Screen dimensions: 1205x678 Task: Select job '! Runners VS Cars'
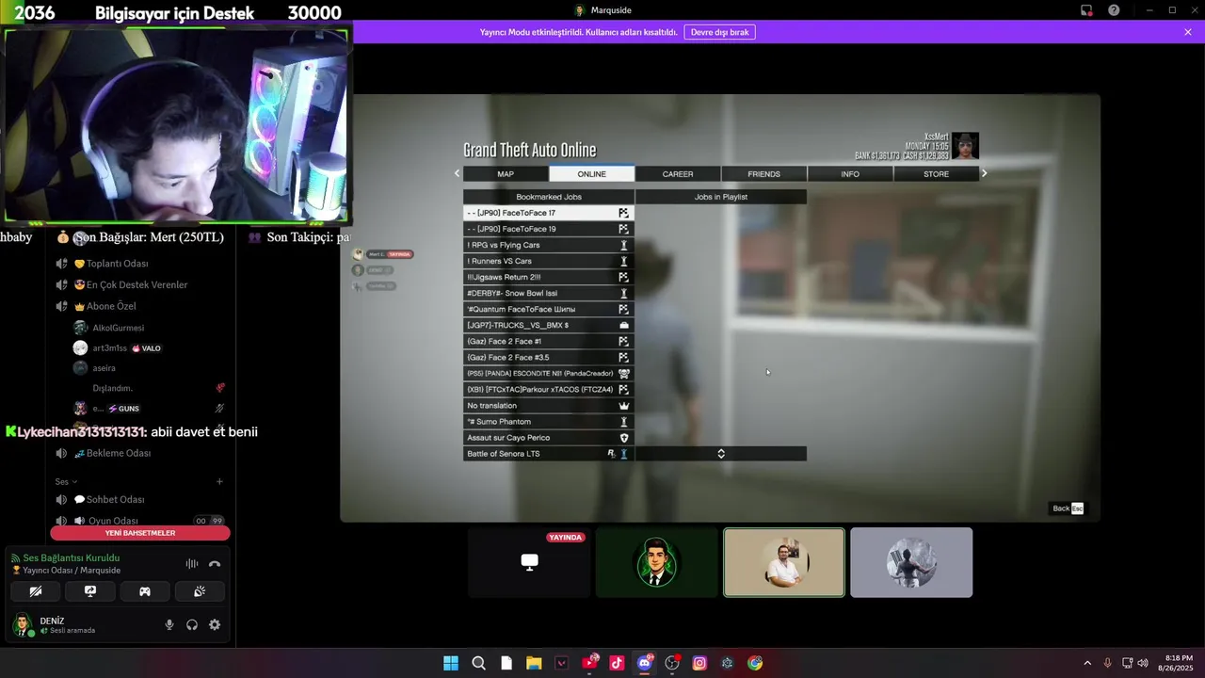(549, 261)
